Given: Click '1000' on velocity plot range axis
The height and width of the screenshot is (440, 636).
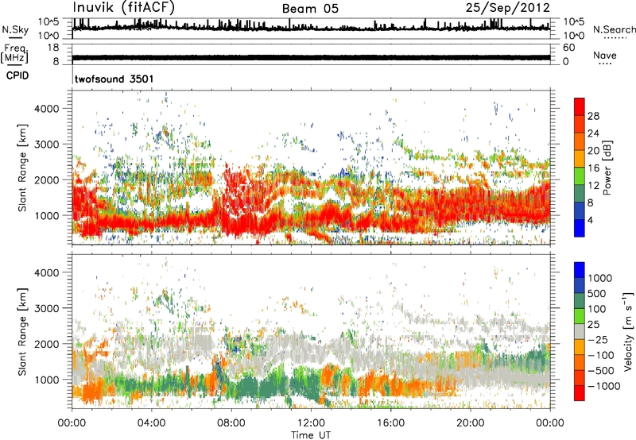Looking at the screenshot, I should pyautogui.click(x=46, y=380).
